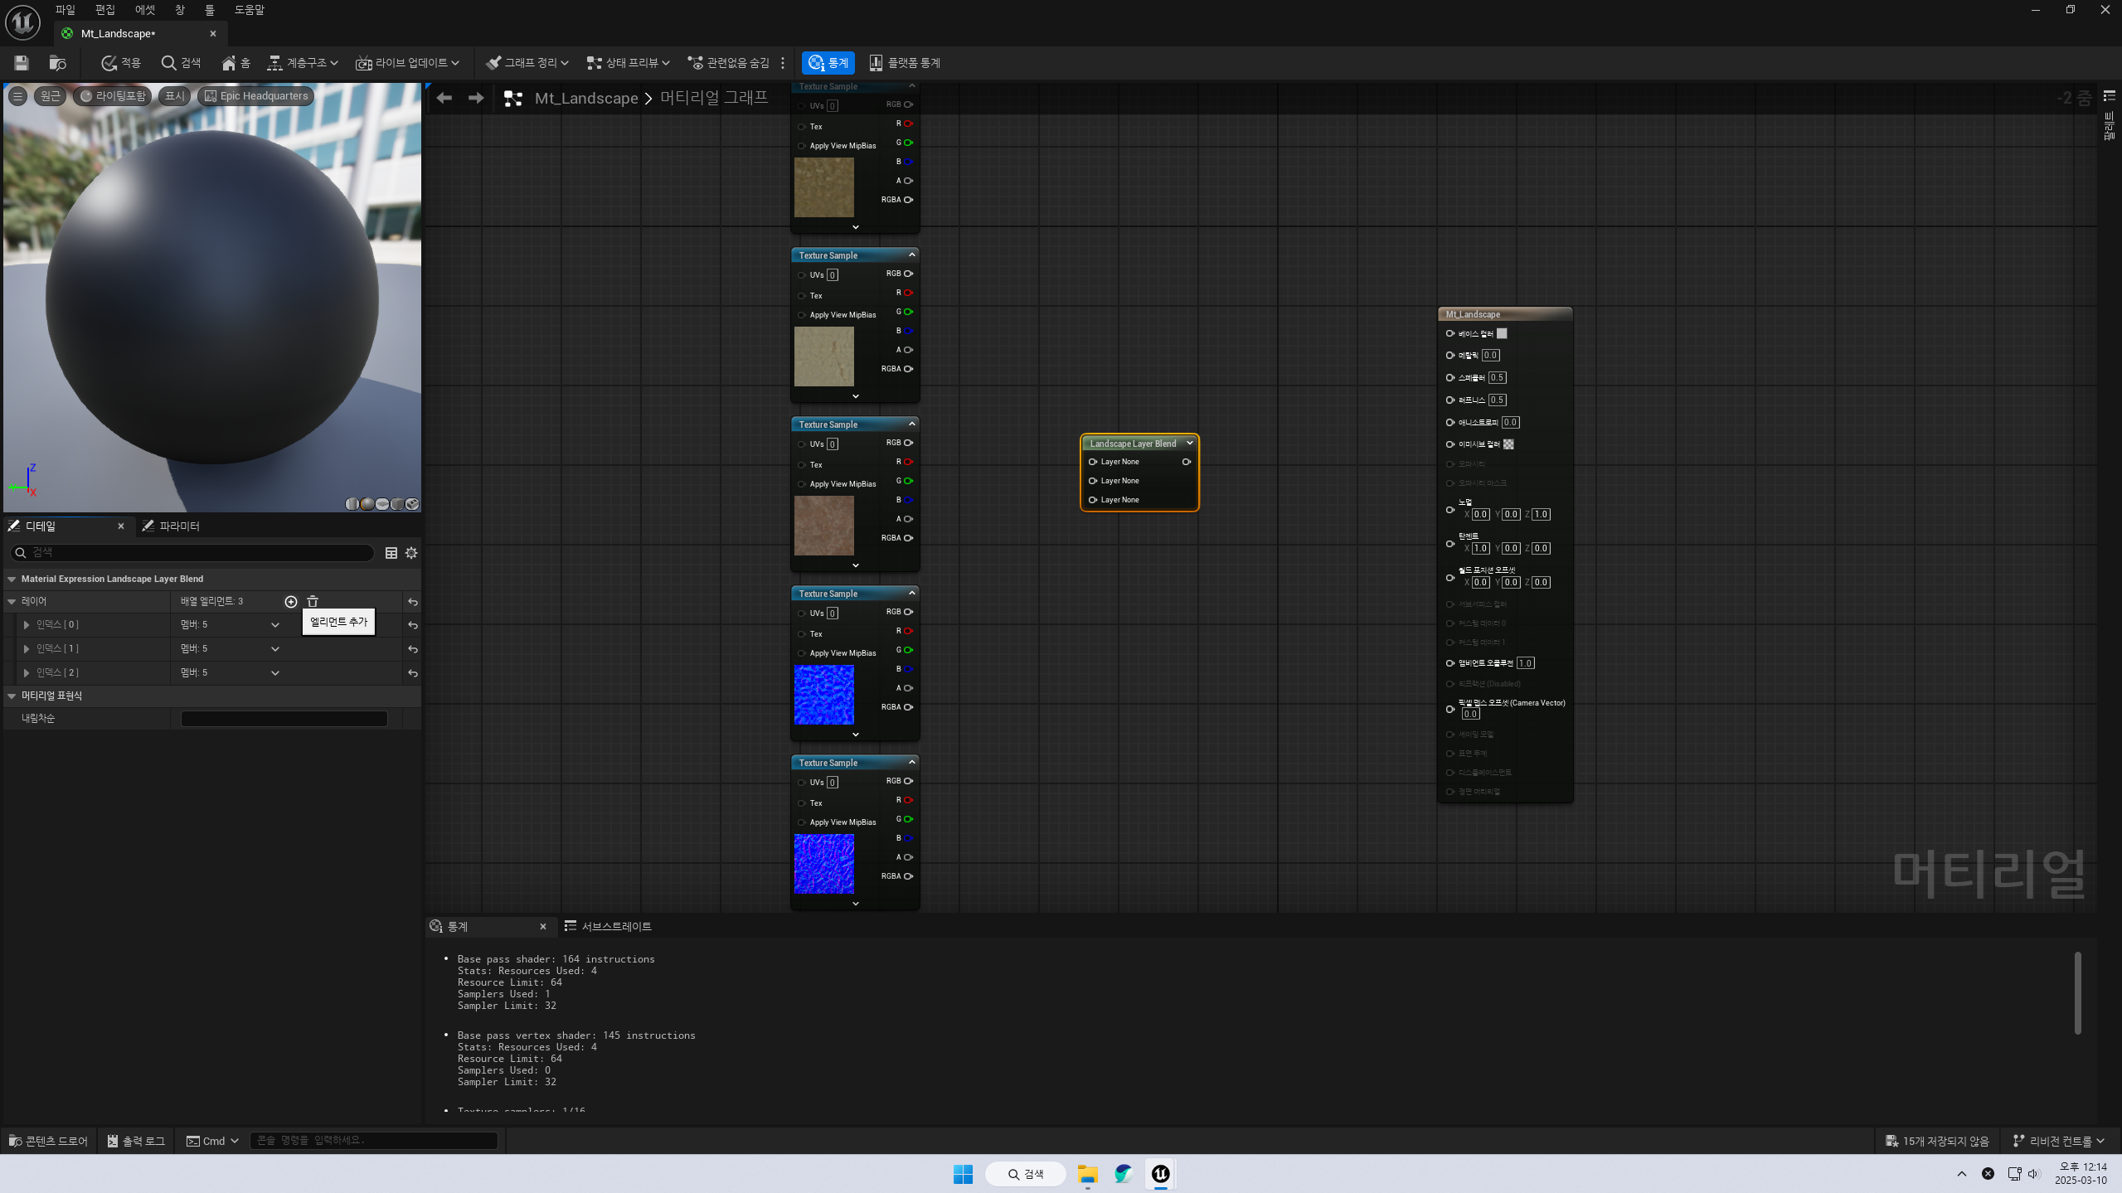Click the property matrix grid icon
This screenshot has height=1193, width=2122.
pyautogui.click(x=391, y=553)
